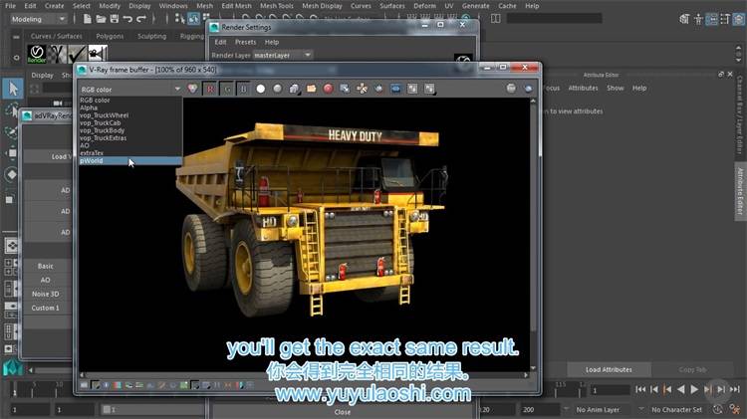The image size is (747, 419).
Task: Click the track mouse while rendering icon
Action: (x=362, y=89)
